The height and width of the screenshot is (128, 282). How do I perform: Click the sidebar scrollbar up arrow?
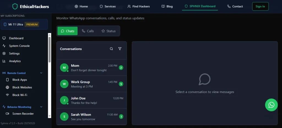coord(50,35)
